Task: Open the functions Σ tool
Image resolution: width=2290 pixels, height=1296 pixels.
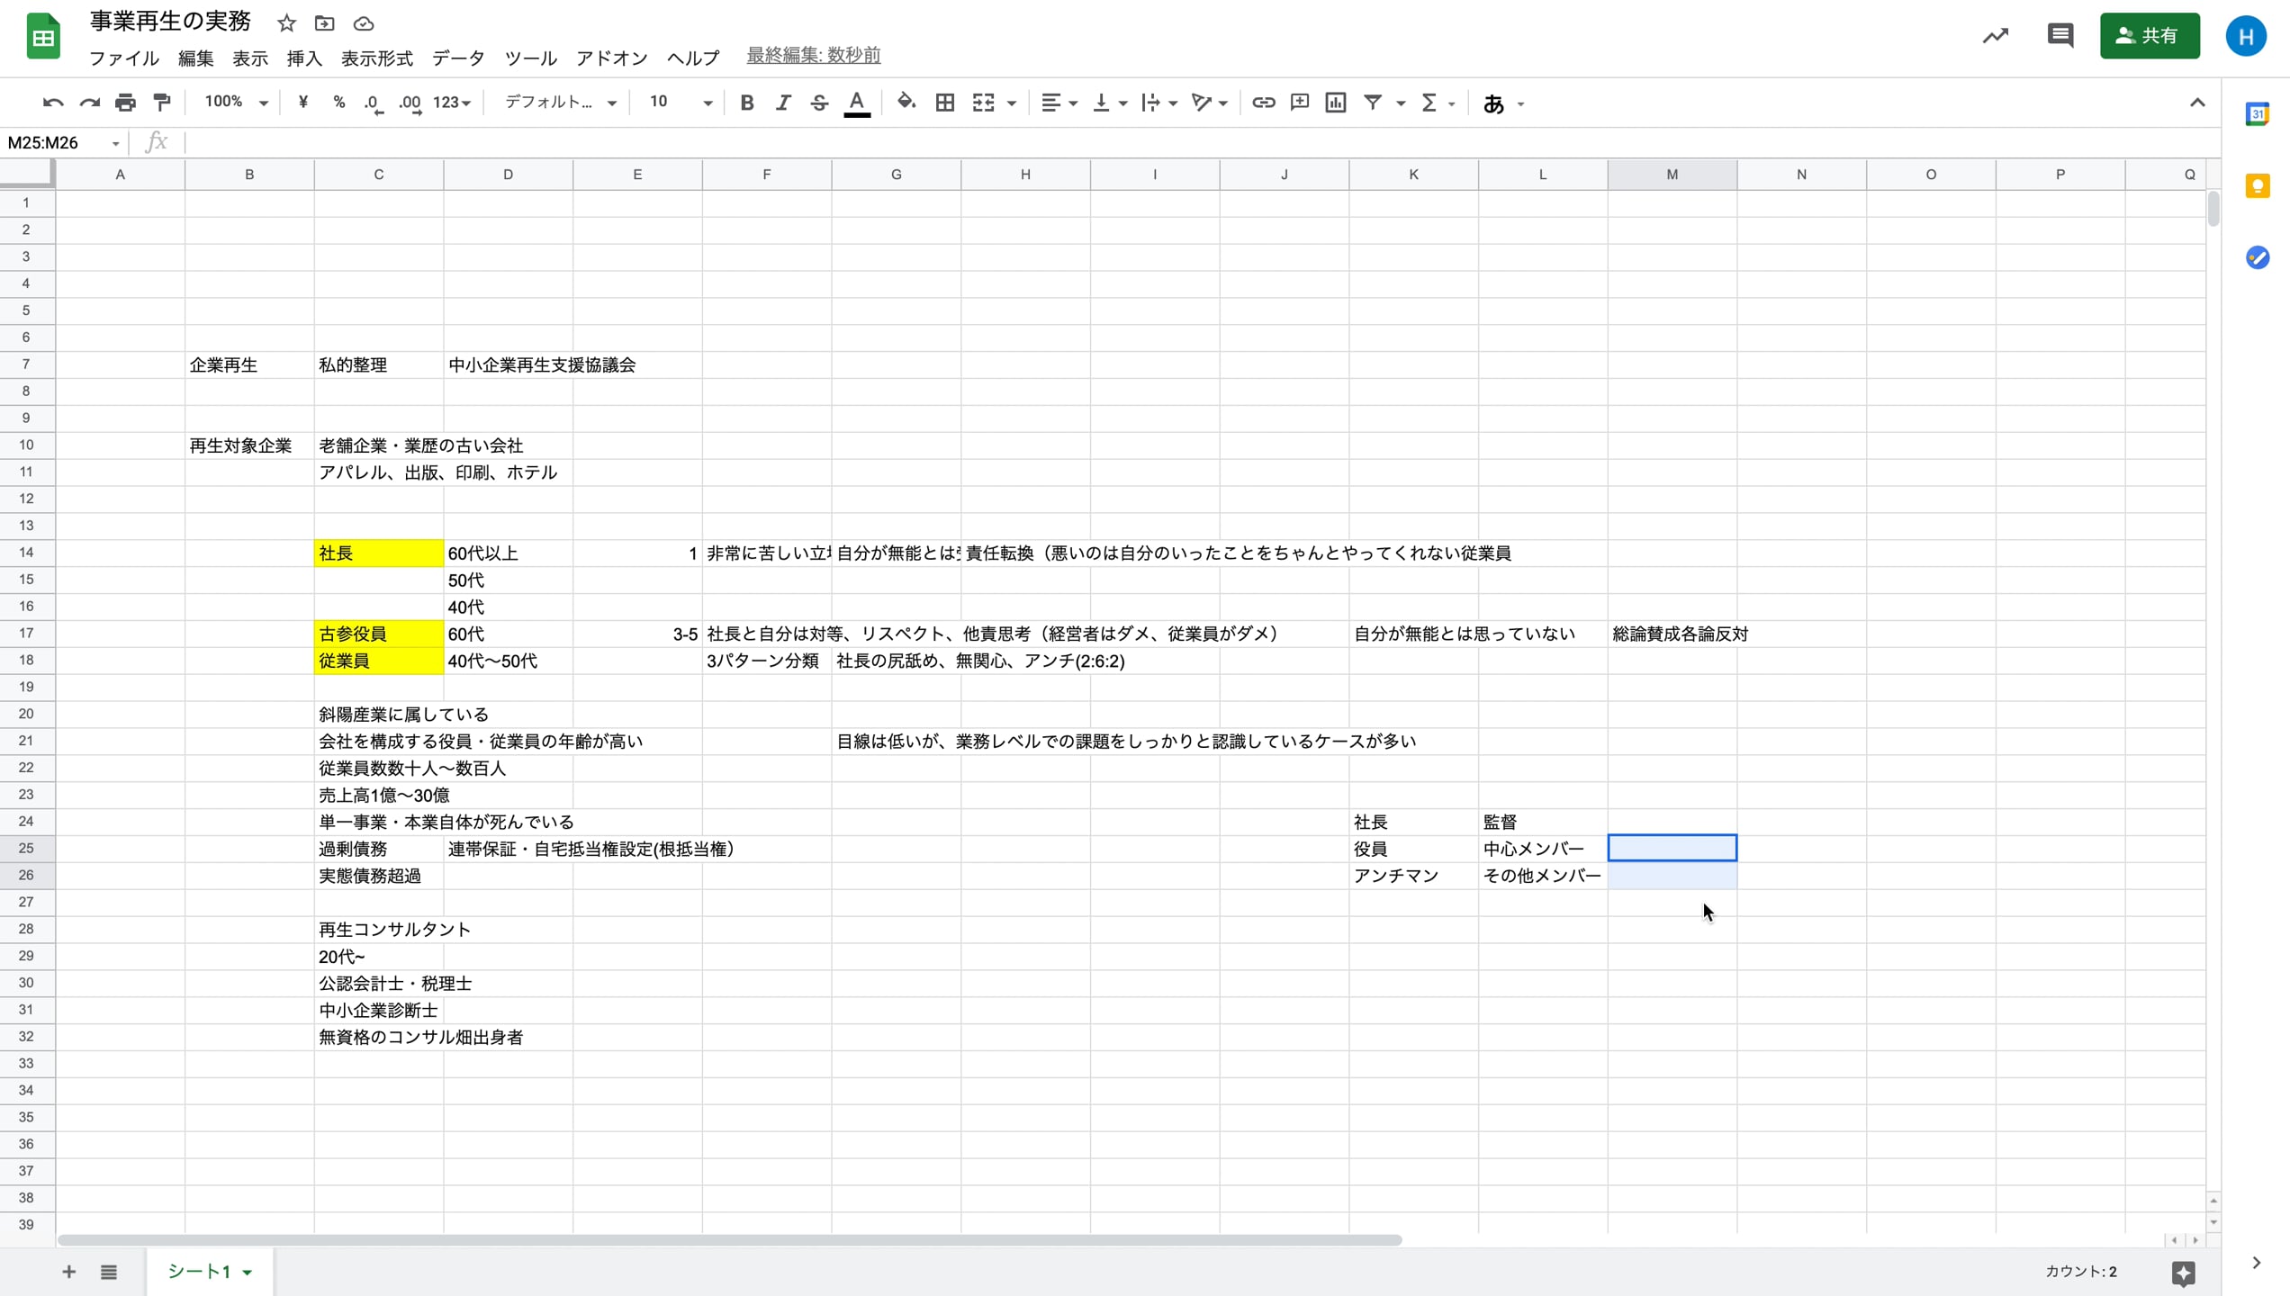Action: [1429, 103]
